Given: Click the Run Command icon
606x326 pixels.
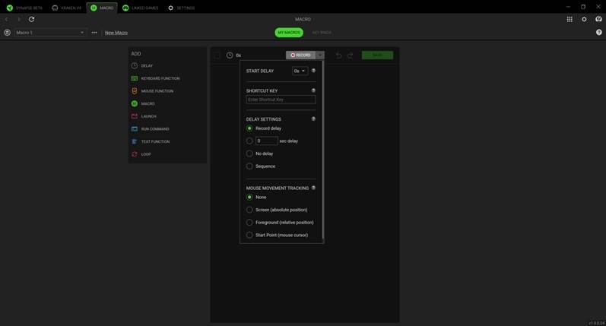Looking at the screenshot, I should pos(135,129).
